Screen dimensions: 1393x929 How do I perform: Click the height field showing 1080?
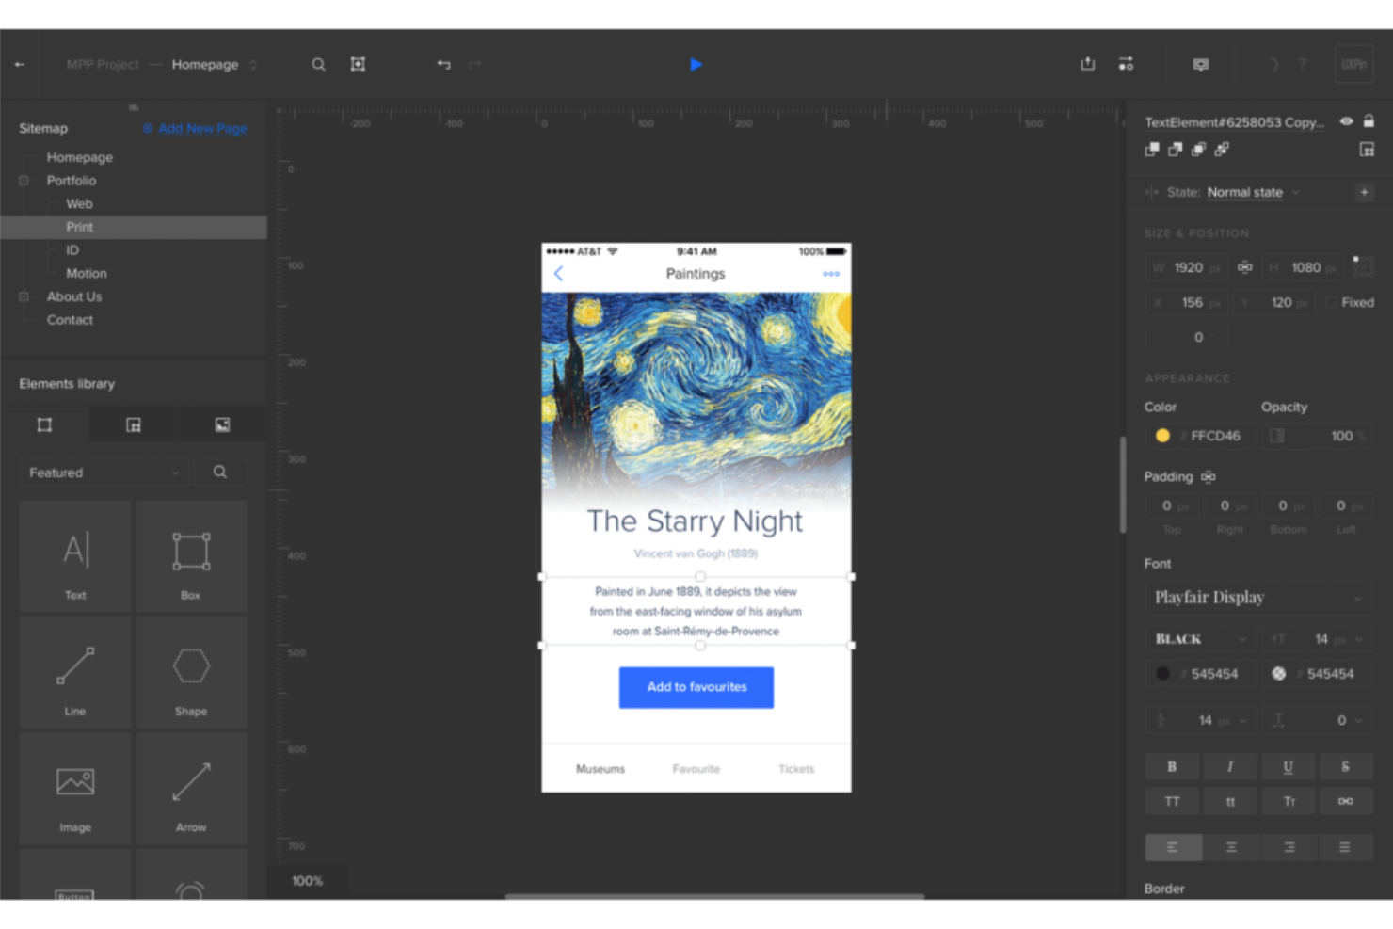(1303, 267)
